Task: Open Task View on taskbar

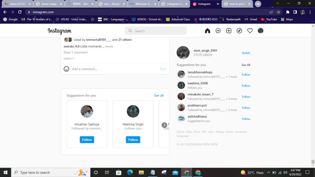Action: [107, 172]
